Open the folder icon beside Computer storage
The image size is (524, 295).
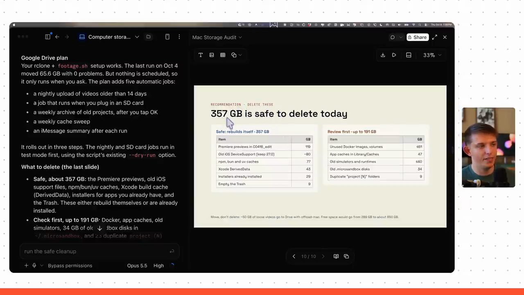click(x=149, y=37)
